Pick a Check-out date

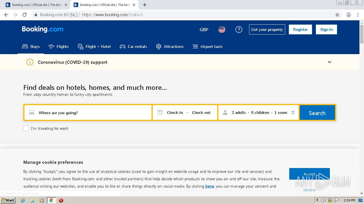(x=201, y=112)
